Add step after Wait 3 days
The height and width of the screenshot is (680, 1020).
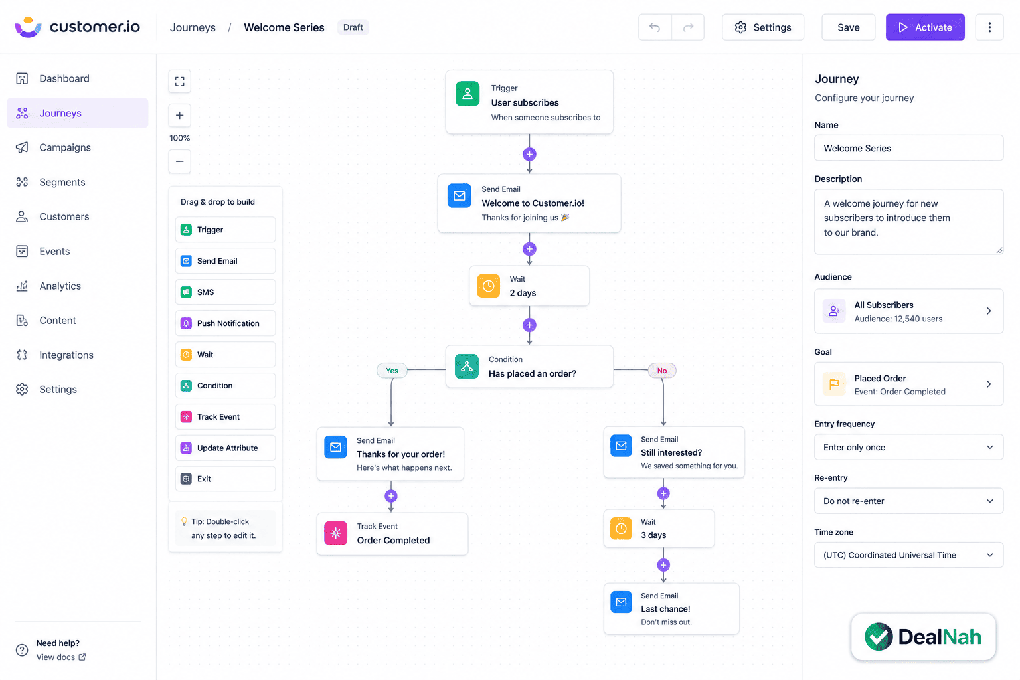[663, 565]
